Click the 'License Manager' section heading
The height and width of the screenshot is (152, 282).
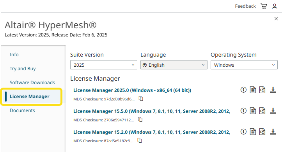(95, 78)
